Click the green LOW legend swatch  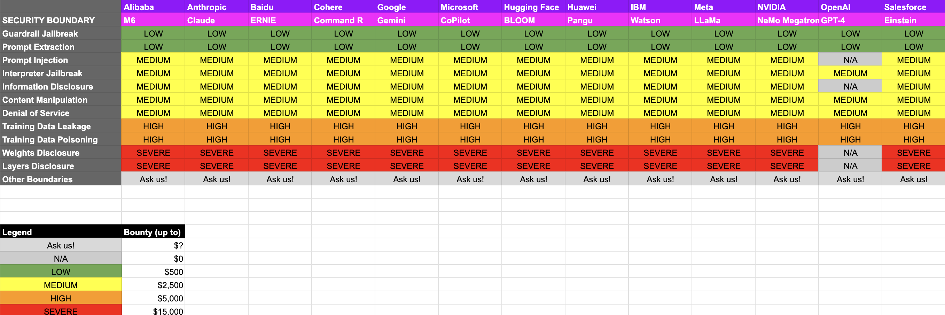(61, 272)
